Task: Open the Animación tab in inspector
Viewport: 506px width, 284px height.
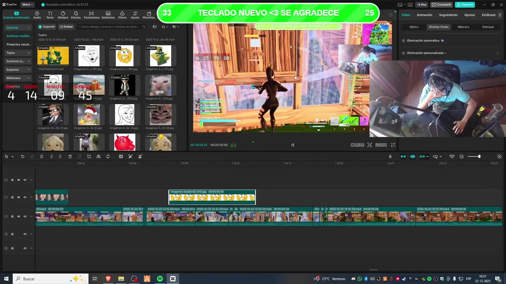Action: (x=425, y=15)
